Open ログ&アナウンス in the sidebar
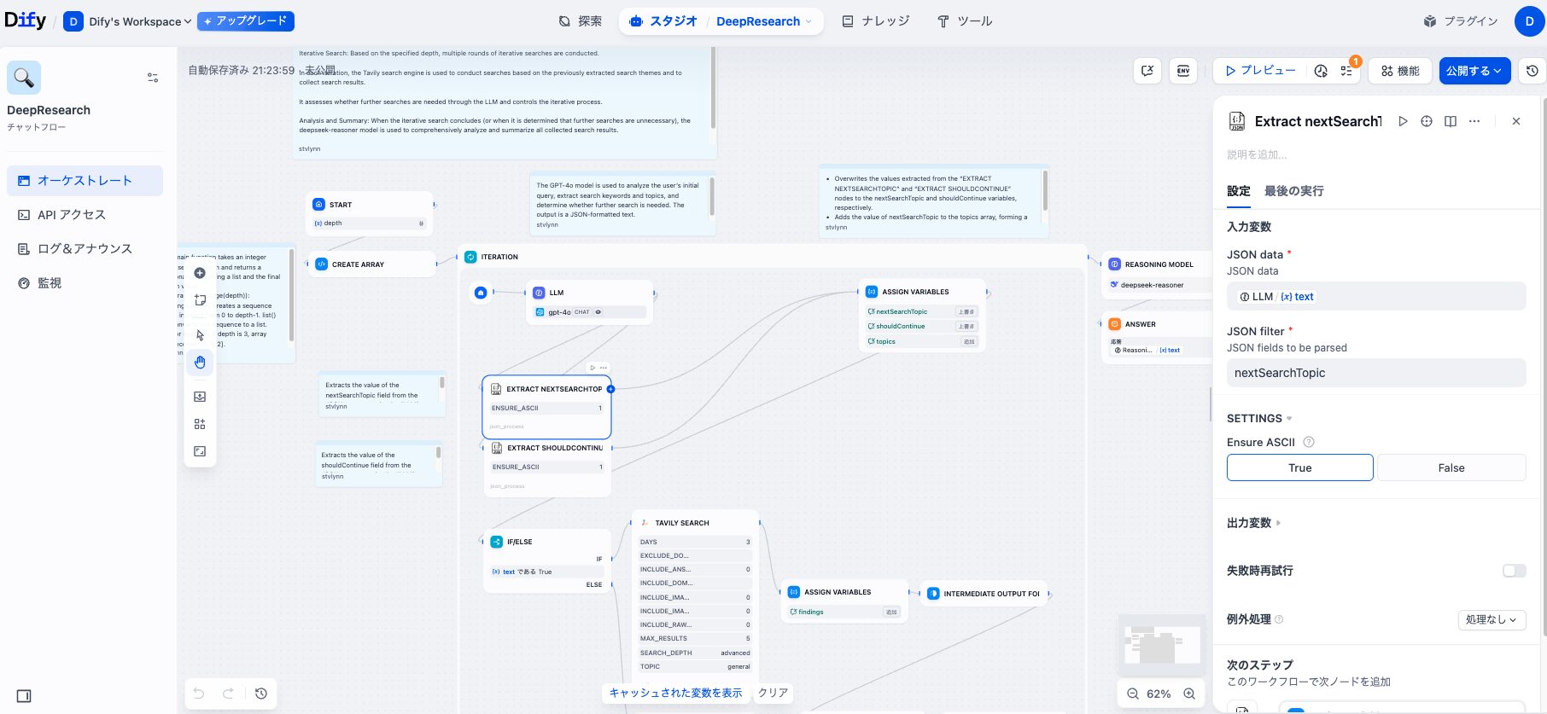 pos(85,249)
